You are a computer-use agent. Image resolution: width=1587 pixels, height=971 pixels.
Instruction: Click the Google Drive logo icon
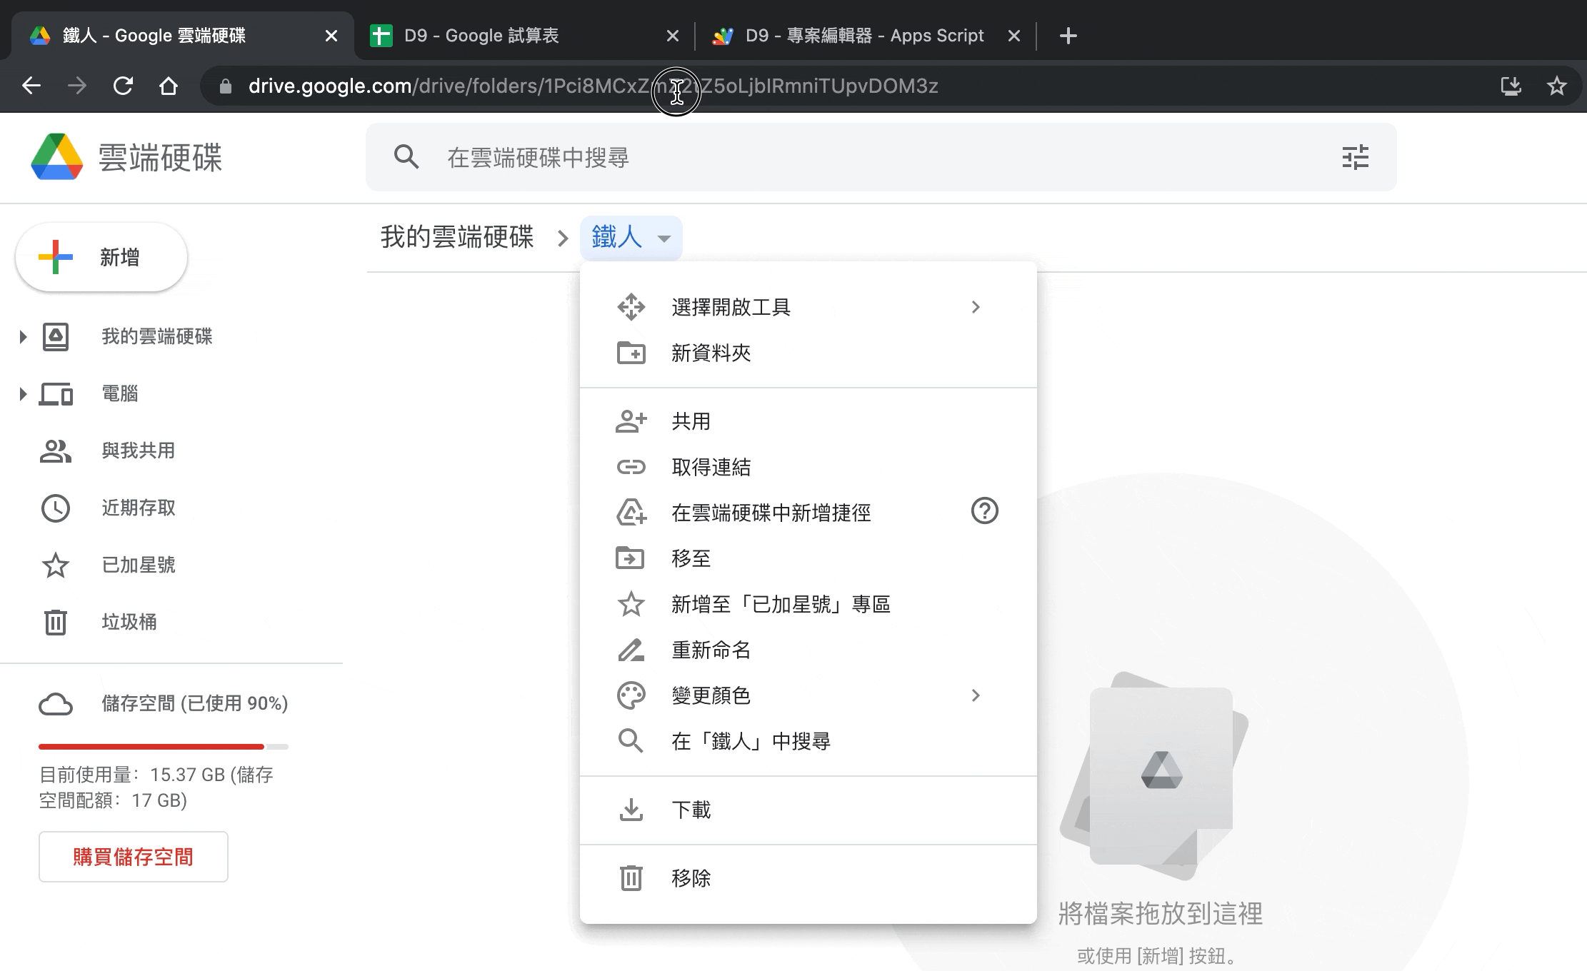point(57,156)
